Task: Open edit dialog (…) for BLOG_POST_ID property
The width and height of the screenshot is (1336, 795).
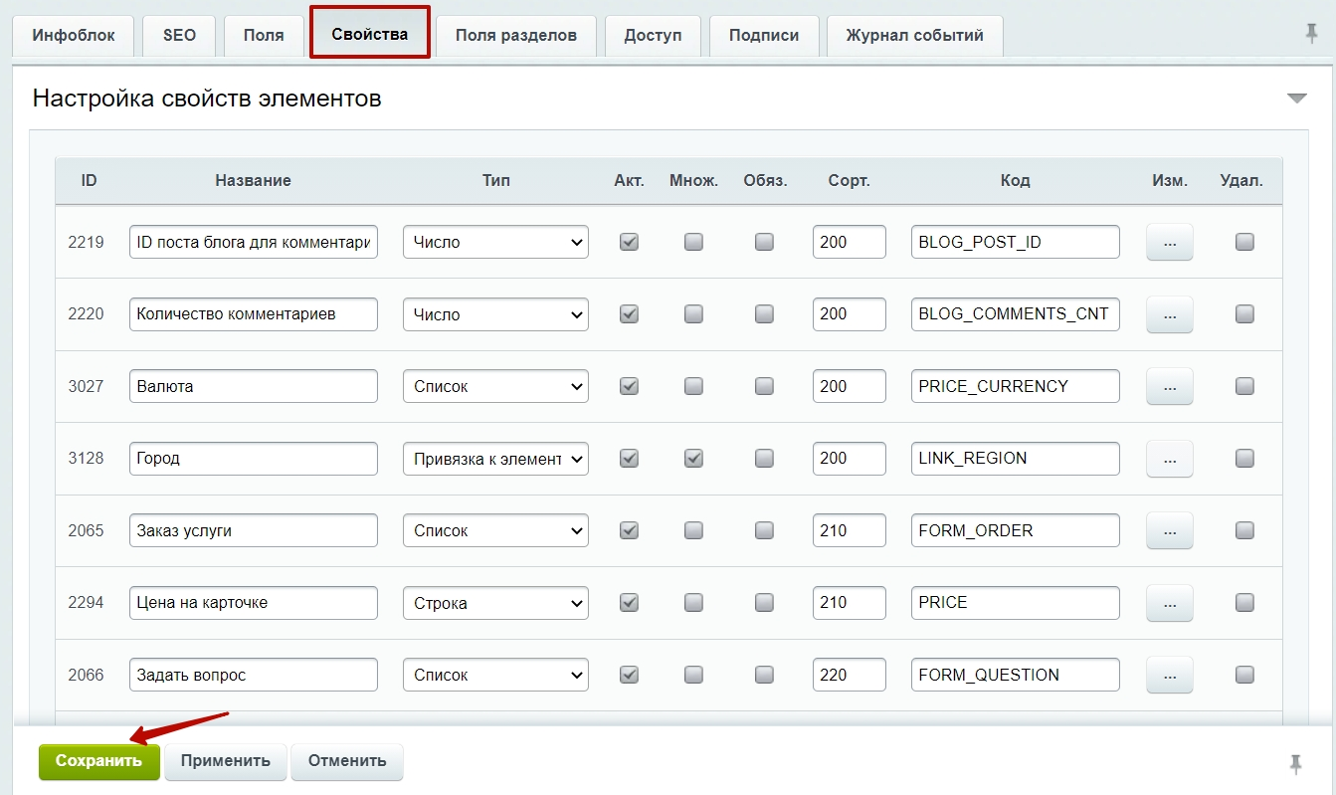Action: [1169, 242]
